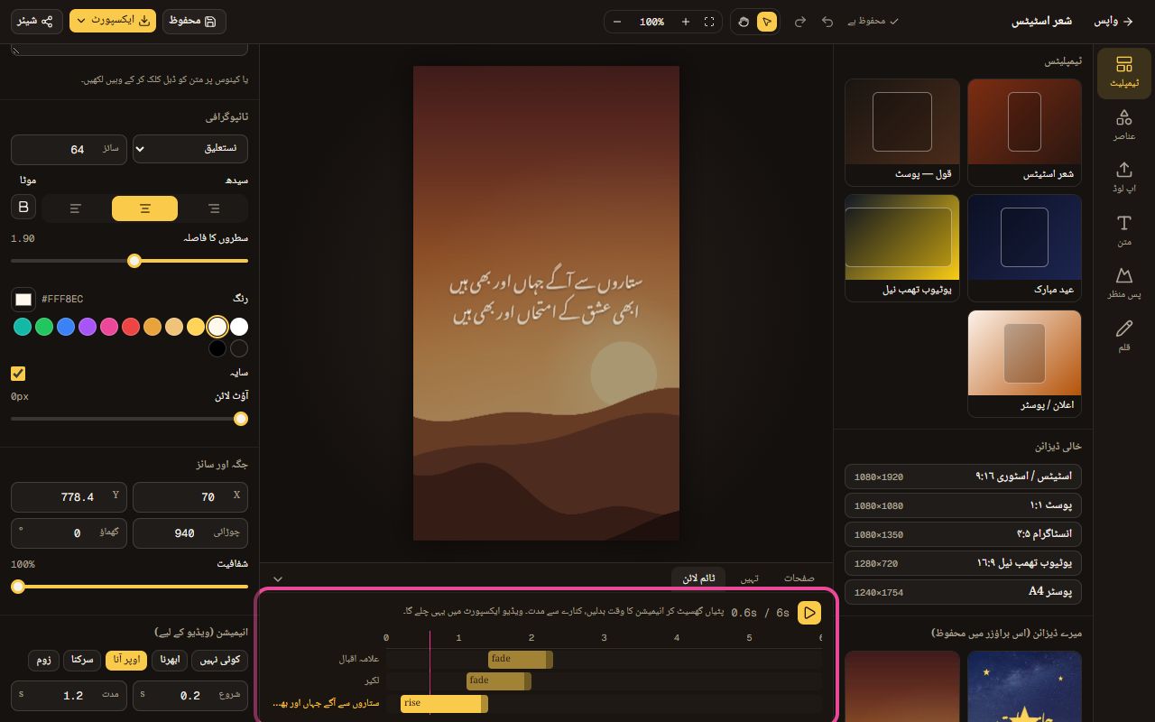The width and height of the screenshot is (1155, 722).
Task: Click the fullscreen fit icon
Action: 709,22
